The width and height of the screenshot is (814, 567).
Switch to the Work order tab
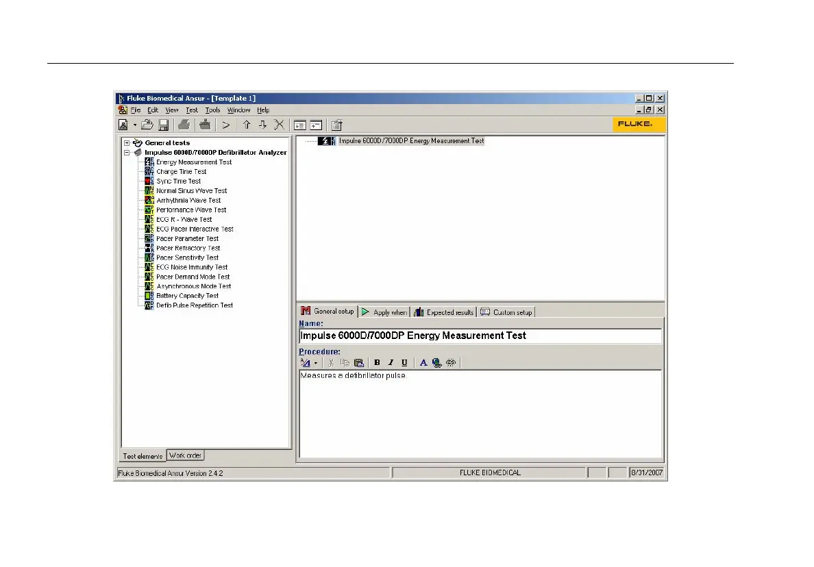point(185,455)
